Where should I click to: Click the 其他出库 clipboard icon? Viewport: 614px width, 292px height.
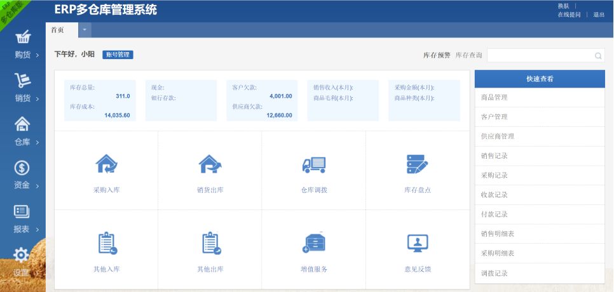(212, 243)
